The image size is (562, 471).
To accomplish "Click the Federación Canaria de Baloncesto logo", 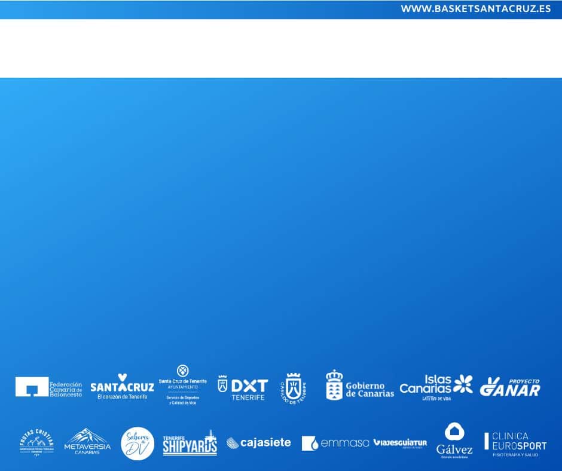I will coord(48,387).
